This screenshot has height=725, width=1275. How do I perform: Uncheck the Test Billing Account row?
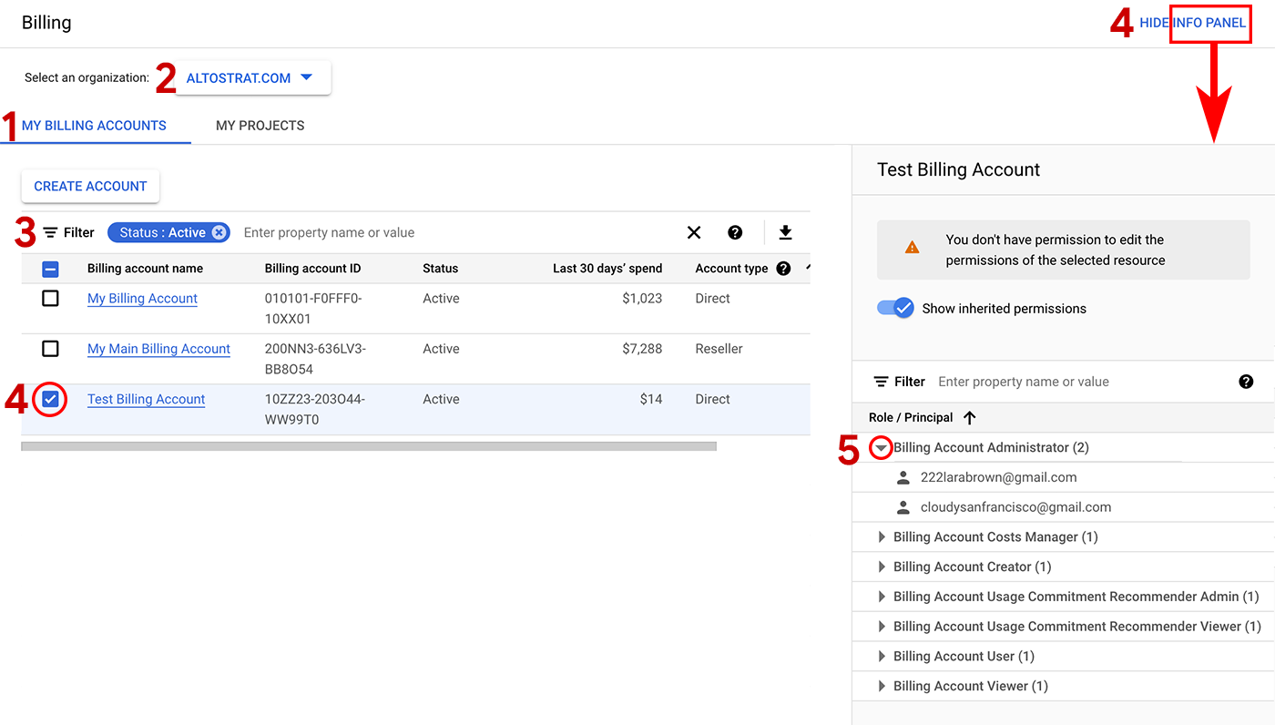click(50, 399)
